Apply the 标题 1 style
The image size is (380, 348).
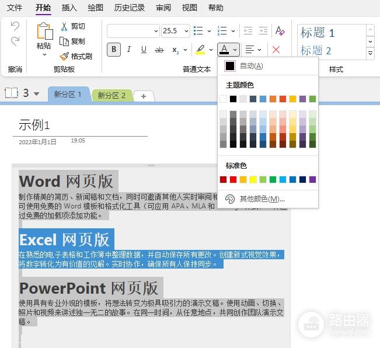click(x=318, y=33)
